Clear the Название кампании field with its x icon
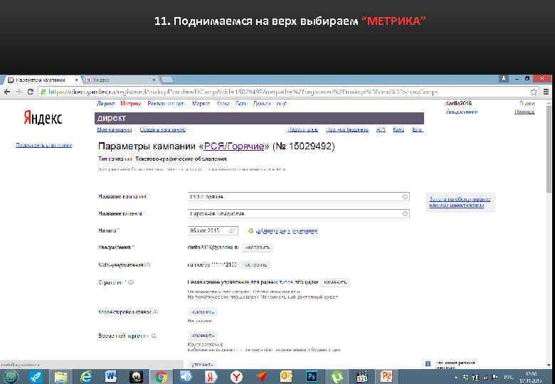The width and height of the screenshot is (555, 384). (406, 196)
